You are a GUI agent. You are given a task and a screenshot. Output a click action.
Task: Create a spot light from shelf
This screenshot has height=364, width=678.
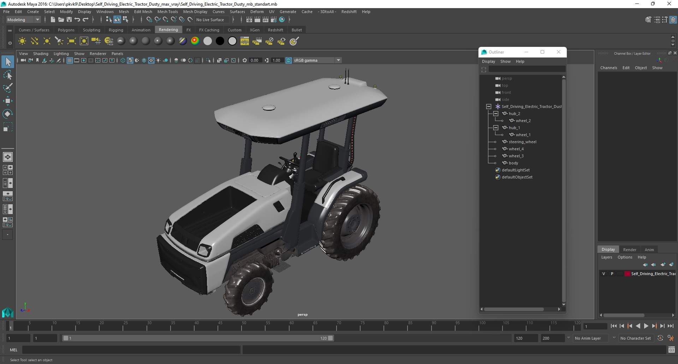click(59, 41)
